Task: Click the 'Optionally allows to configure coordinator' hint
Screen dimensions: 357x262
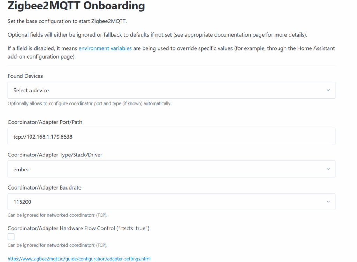Action: point(89,103)
